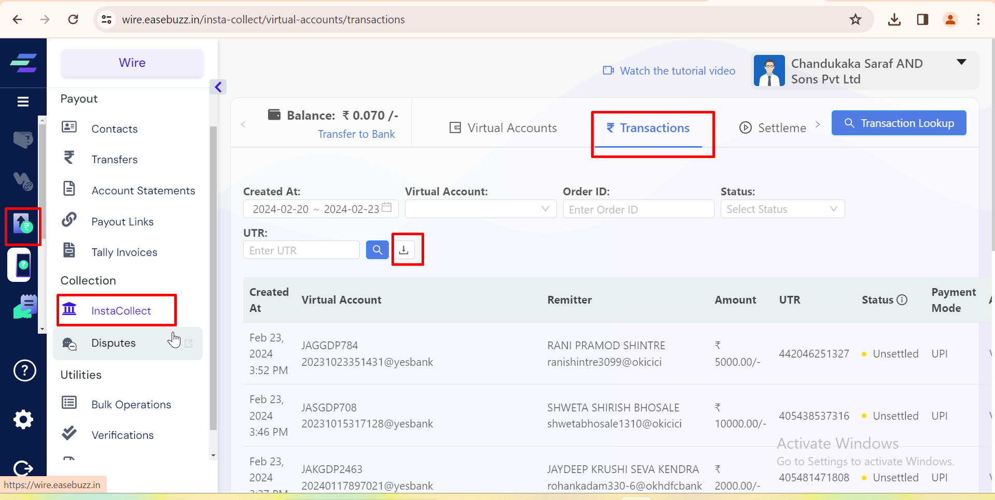The image size is (995, 500).
Task: Click the browser address bar URL
Action: pyautogui.click(x=263, y=20)
